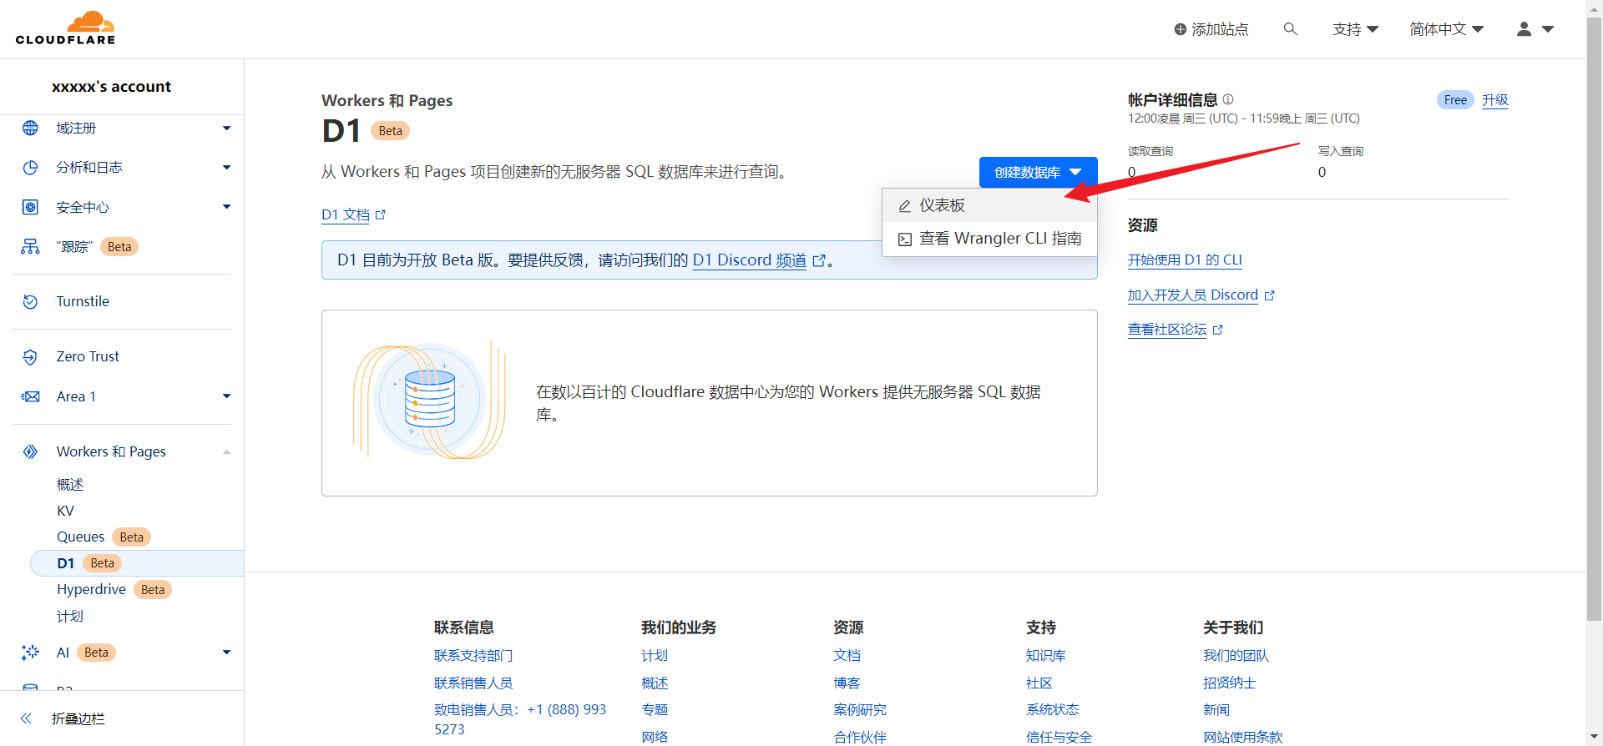Open 社区 footer link under 支持
1603x746 pixels.
(1039, 683)
